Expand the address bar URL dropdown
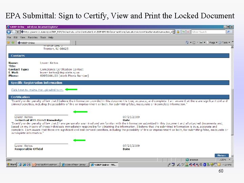 point(174,32)
